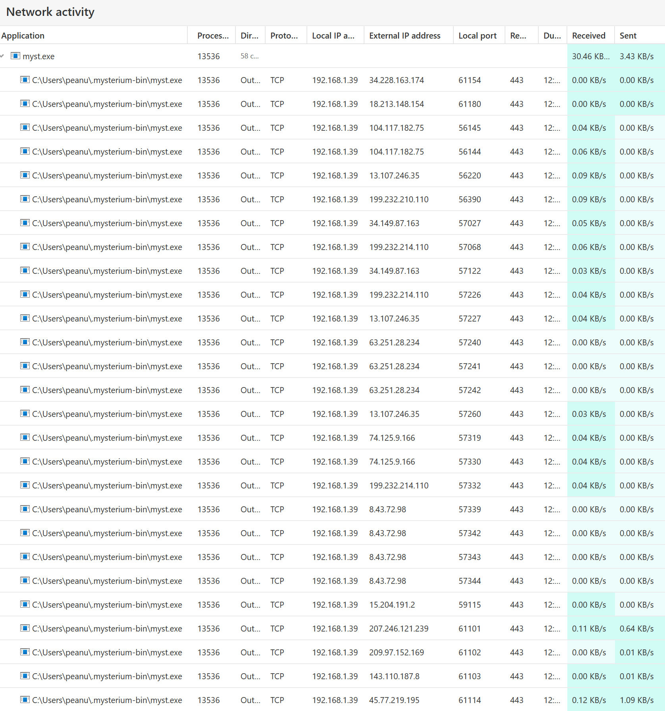
Task: Click the icon for row with port 59115
Action: (25, 604)
